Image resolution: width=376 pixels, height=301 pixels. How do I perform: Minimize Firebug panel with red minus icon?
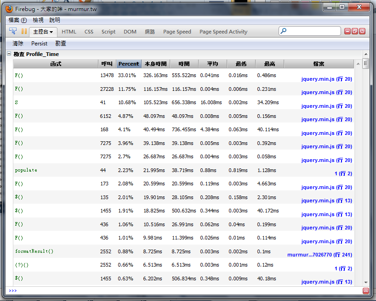pyautogui.click(x=347, y=31)
